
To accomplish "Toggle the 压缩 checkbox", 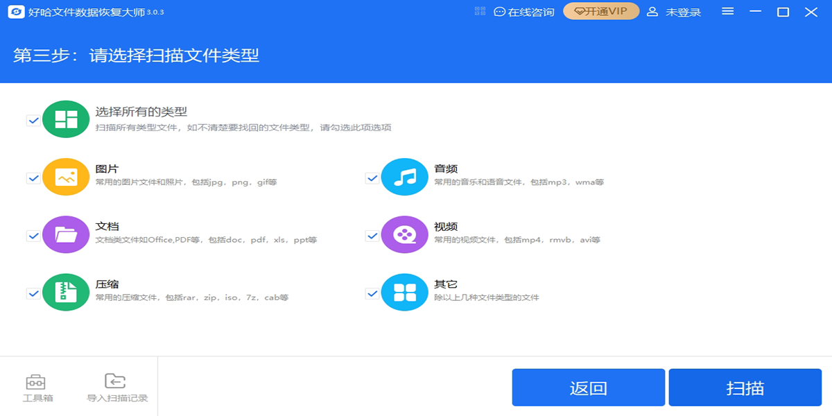I will click(x=33, y=293).
